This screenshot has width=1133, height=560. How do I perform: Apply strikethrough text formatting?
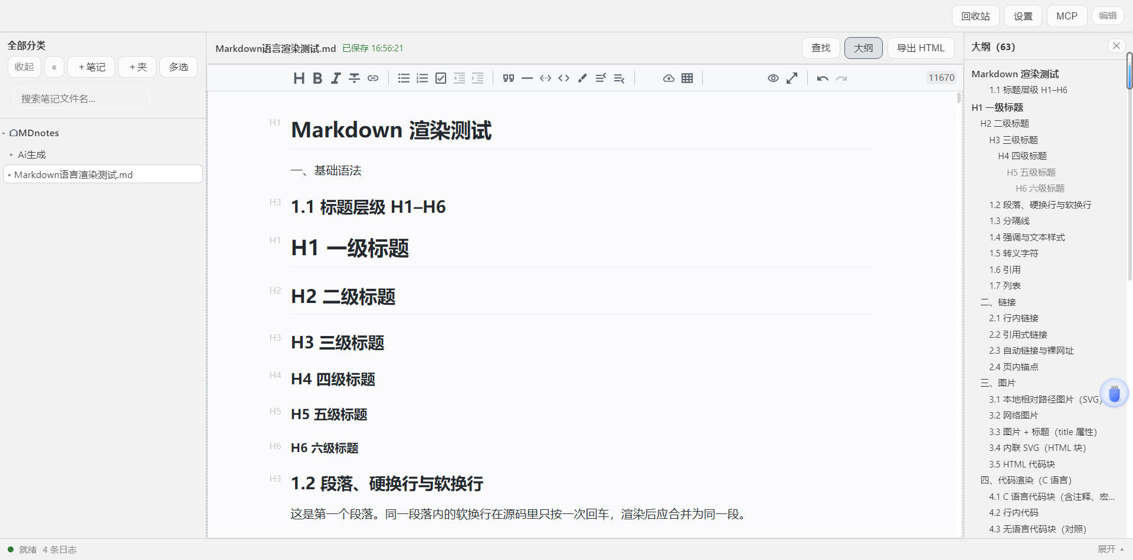tap(354, 78)
